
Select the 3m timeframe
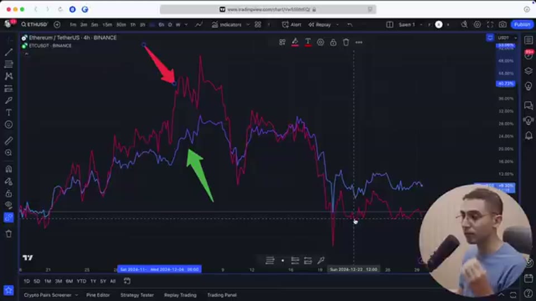[x=84, y=25]
